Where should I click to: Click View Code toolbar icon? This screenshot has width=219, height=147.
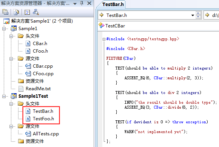[x=27, y=12]
